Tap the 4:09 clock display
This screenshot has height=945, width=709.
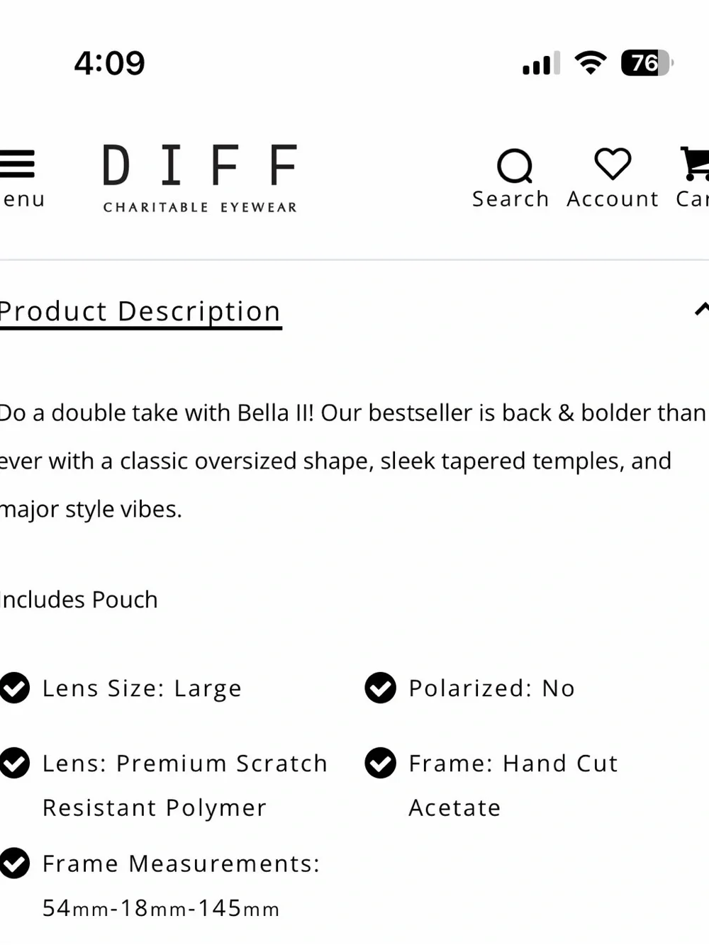pos(109,63)
